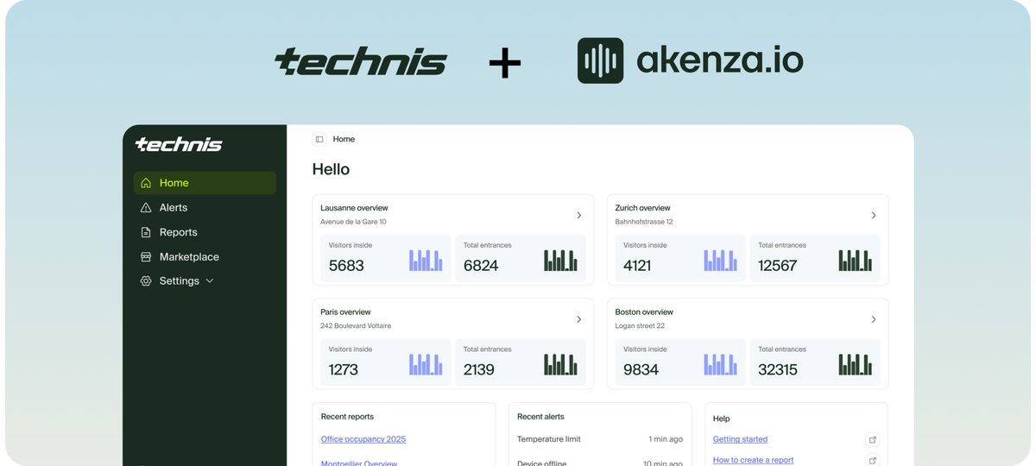Open Lausanne overview with arrow chevron
Image resolution: width=1036 pixels, height=466 pixels.
(x=579, y=215)
